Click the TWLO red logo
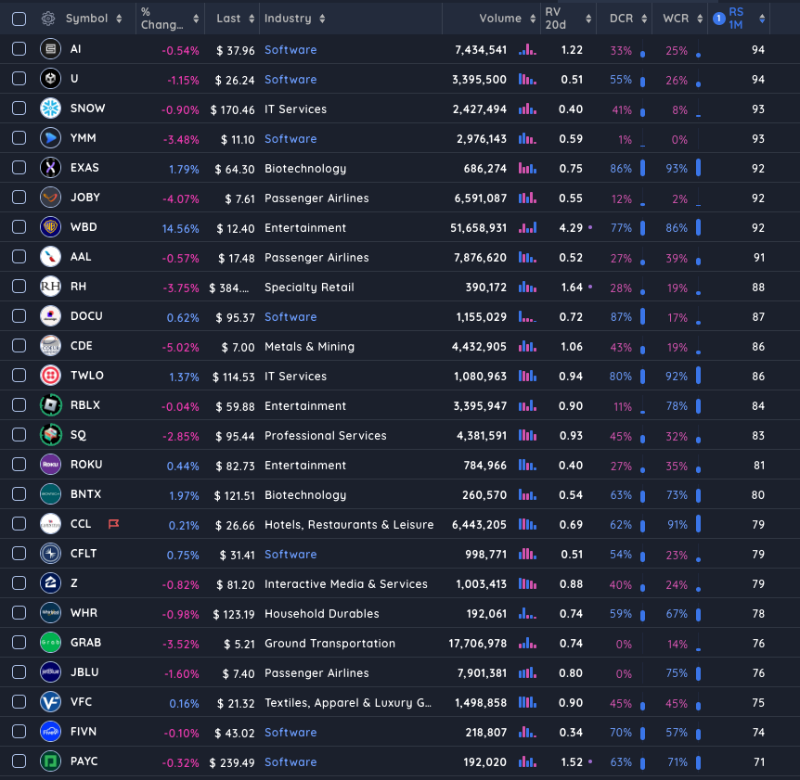800x780 pixels. [x=50, y=376]
